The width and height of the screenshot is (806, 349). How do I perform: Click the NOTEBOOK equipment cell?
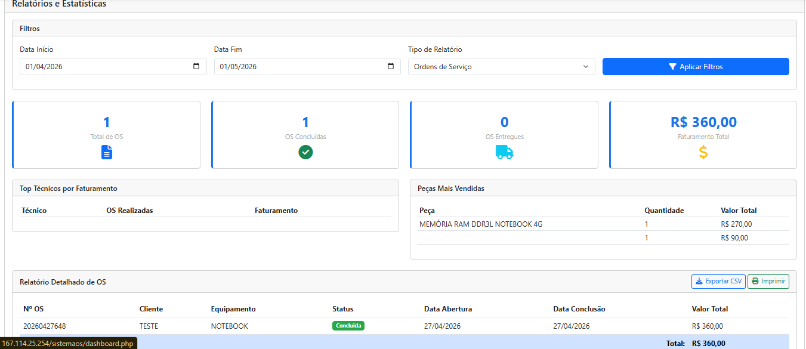pyautogui.click(x=230, y=326)
